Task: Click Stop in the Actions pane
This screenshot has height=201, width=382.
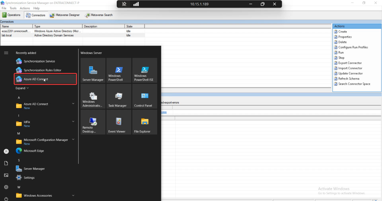Action: click(x=341, y=58)
